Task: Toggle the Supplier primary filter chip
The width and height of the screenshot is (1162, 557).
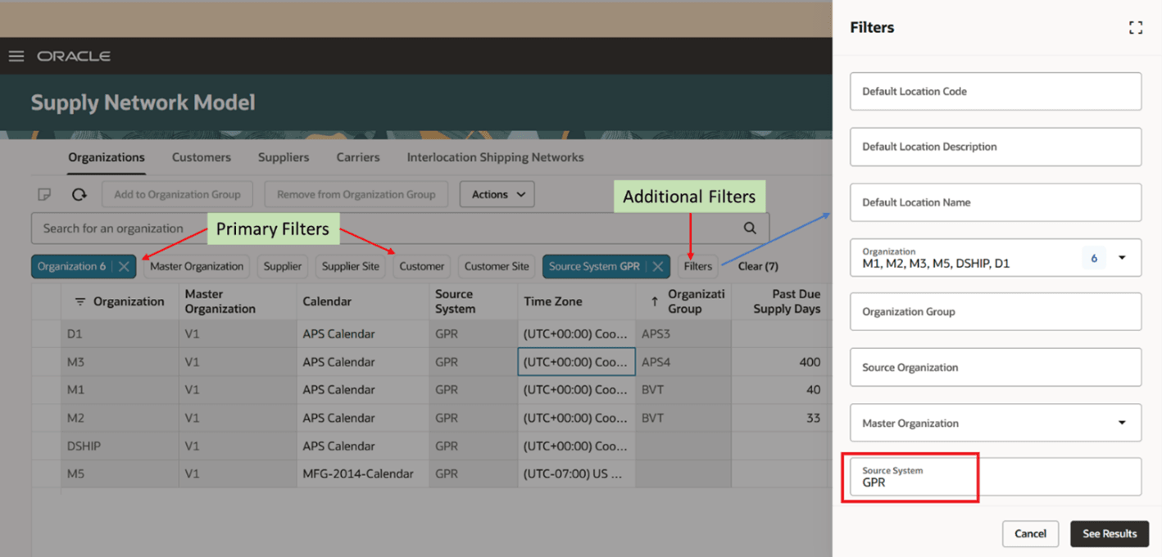Action: click(282, 266)
